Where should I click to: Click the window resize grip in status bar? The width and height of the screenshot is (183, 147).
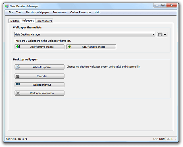(175, 139)
